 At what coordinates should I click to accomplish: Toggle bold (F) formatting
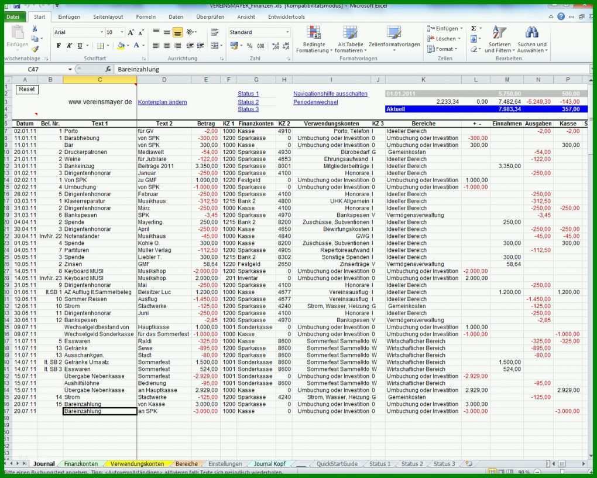point(59,46)
